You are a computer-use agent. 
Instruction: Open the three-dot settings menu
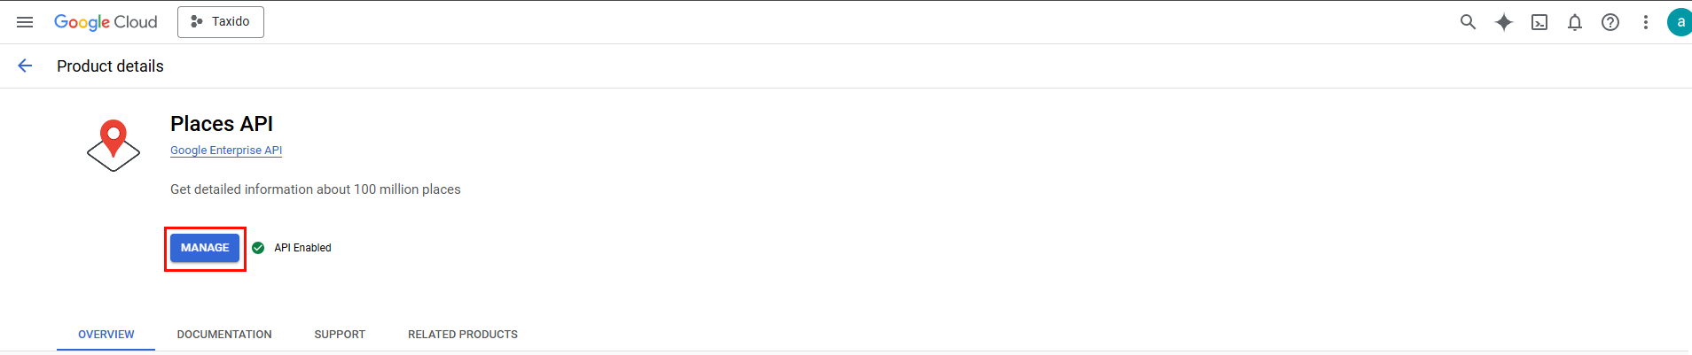click(x=1646, y=22)
